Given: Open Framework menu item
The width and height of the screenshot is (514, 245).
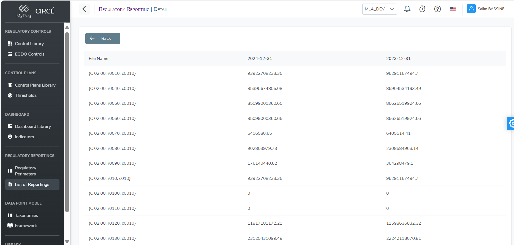Looking at the screenshot, I should (x=32, y=225).
